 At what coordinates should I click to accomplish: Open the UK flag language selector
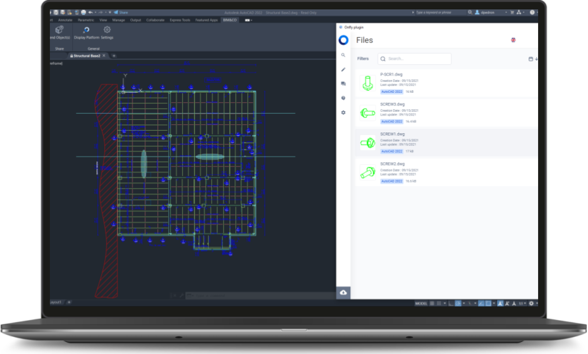[513, 40]
